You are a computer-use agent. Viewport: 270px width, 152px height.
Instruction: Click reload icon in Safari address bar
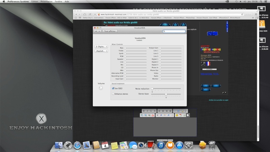click(x=242, y=15)
